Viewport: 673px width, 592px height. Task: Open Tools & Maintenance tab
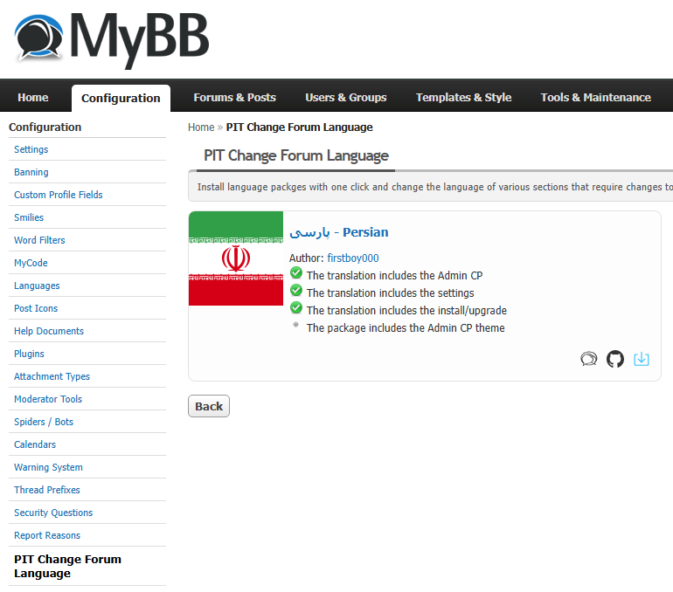click(595, 97)
